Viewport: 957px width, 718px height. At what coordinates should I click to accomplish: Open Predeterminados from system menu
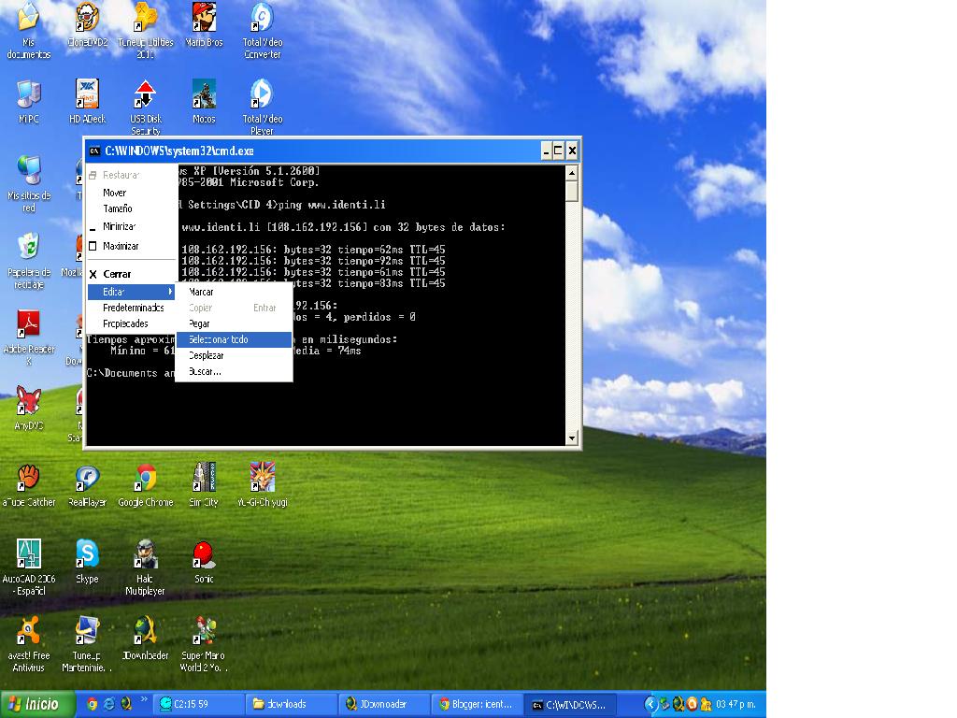132,308
